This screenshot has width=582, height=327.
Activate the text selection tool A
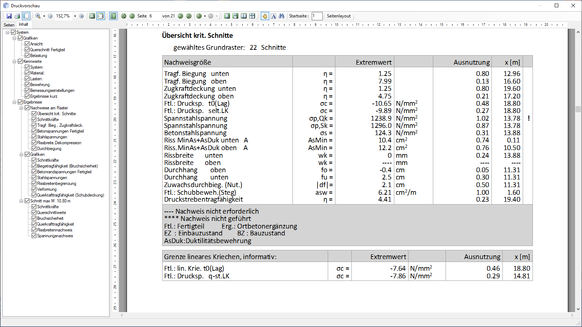coord(274,16)
